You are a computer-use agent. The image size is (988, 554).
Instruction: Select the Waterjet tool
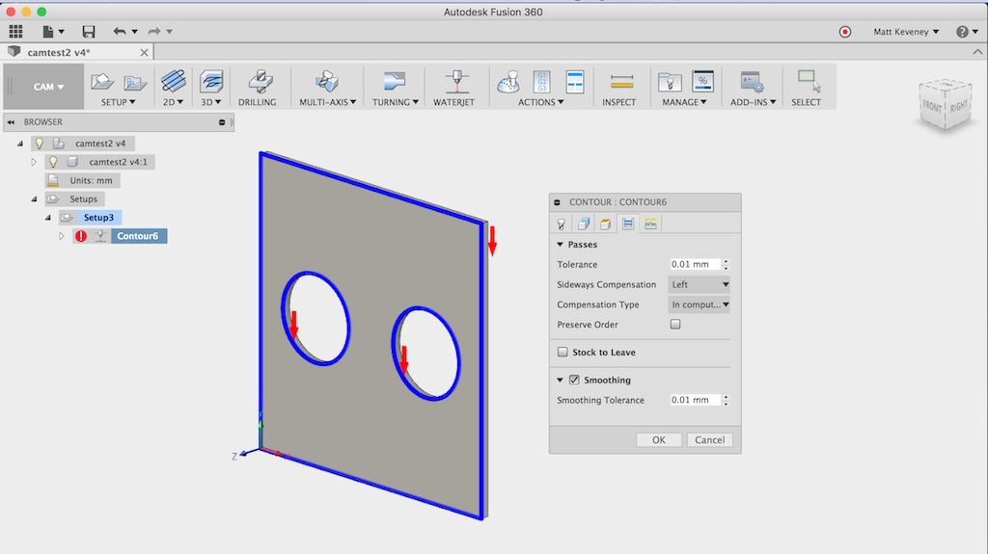pos(453,88)
